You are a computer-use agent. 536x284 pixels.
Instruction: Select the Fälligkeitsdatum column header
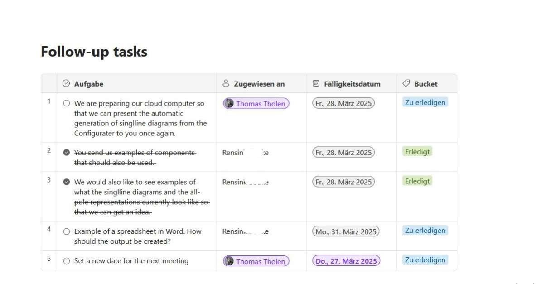(x=352, y=84)
